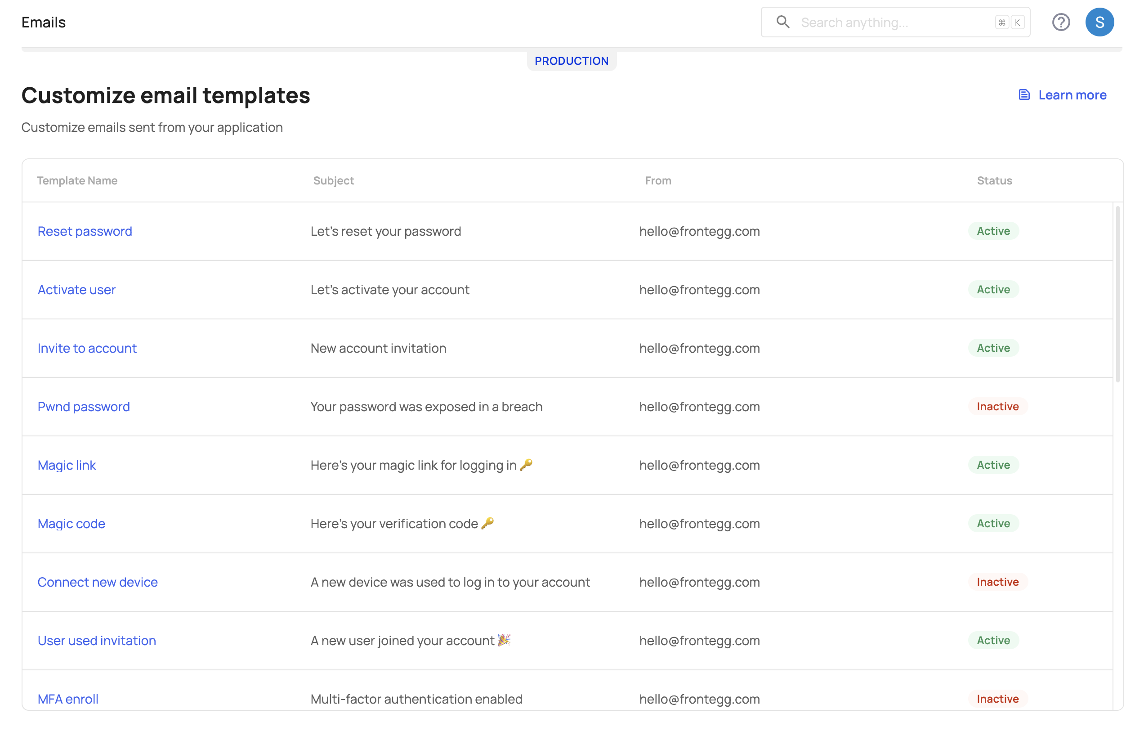Click the Learn more document icon
The width and height of the screenshot is (1144, 736).
click(x=1024, y=94)
